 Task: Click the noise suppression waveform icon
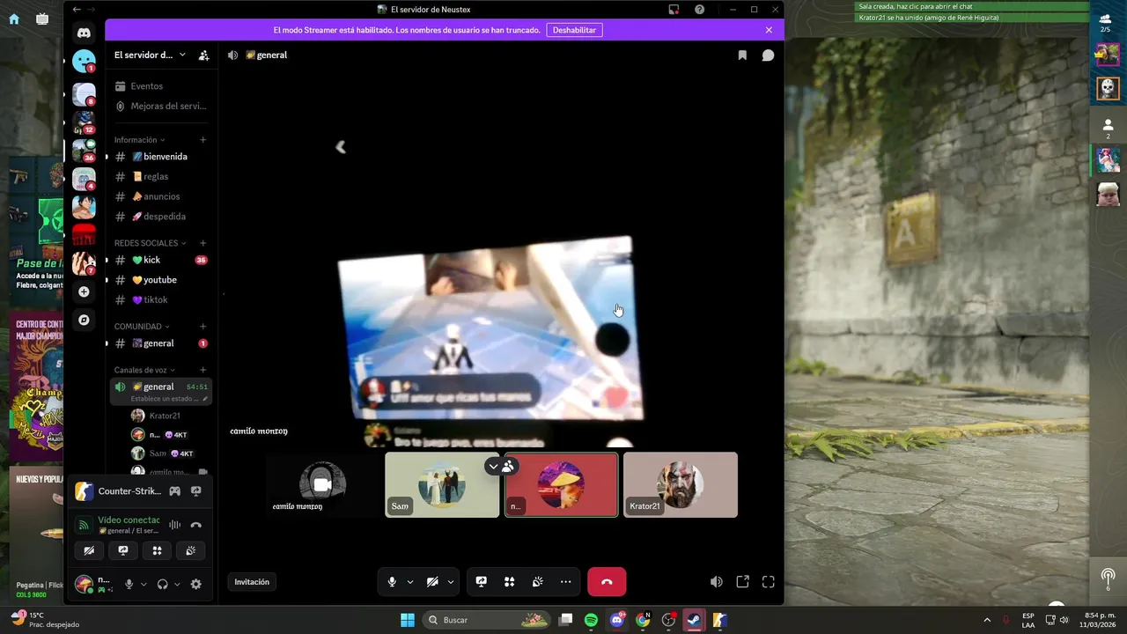(175, 525)
